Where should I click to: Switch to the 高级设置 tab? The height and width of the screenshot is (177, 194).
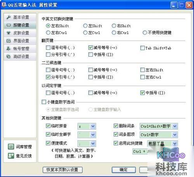point(20,56)
